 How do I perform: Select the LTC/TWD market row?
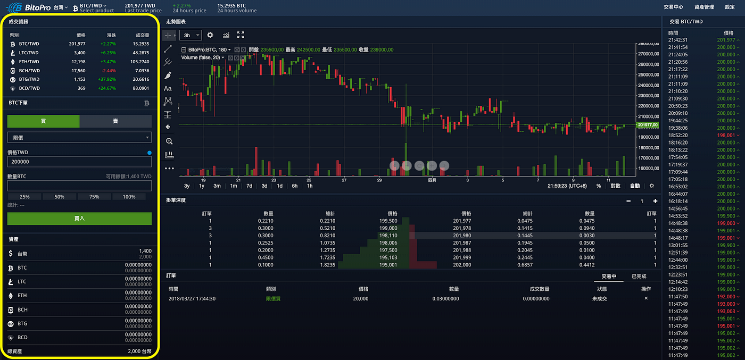pos(79,53)
